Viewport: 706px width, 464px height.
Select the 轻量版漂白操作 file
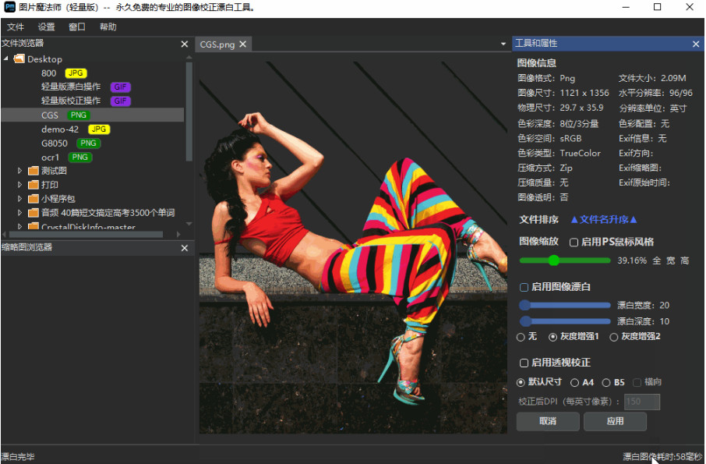click(x=71, y=87)
